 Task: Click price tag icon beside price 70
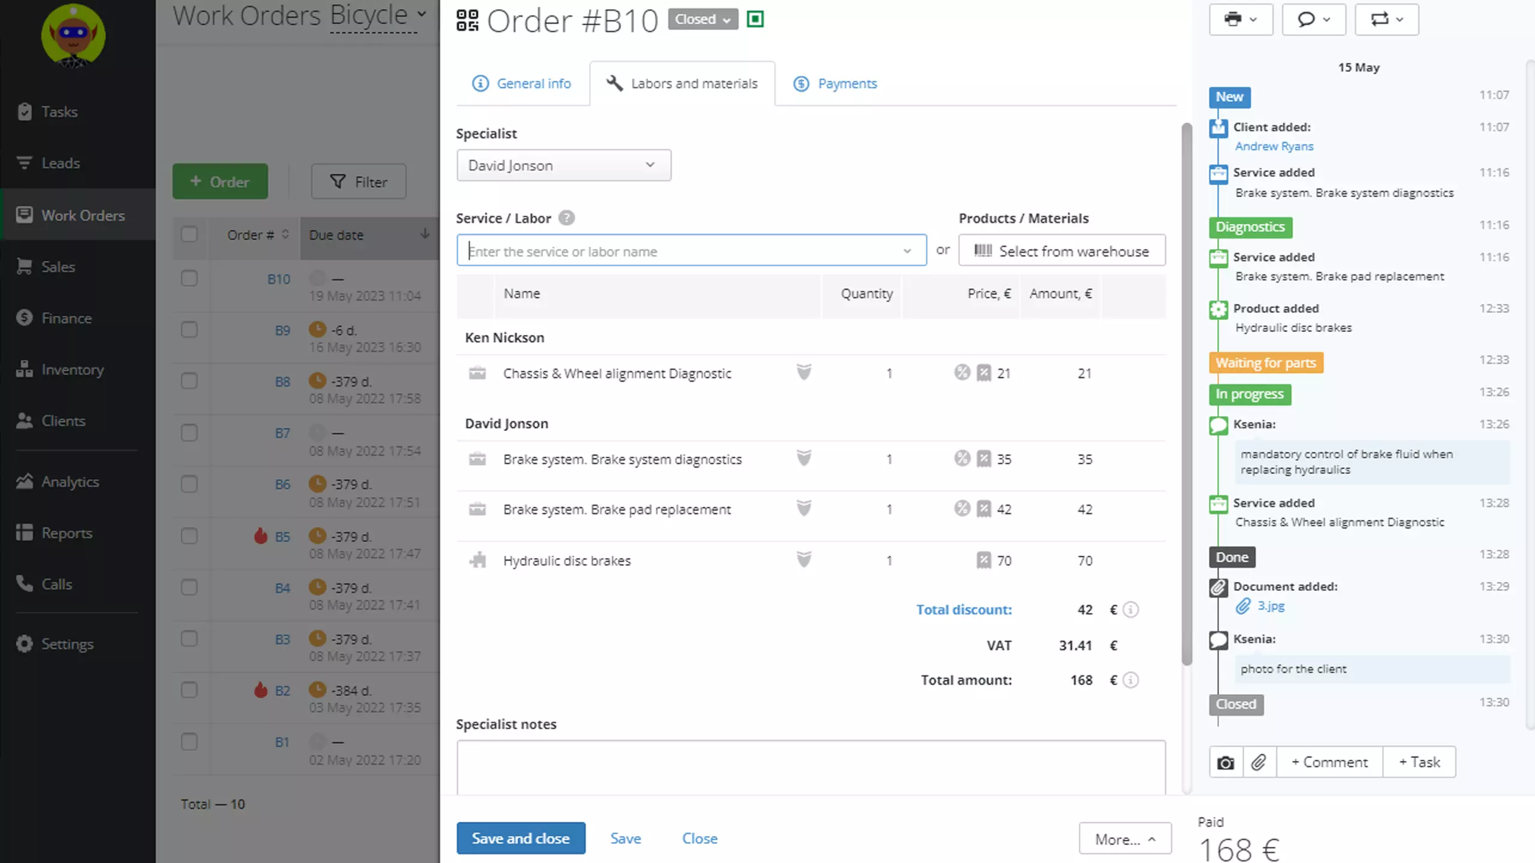coord(984,560)
